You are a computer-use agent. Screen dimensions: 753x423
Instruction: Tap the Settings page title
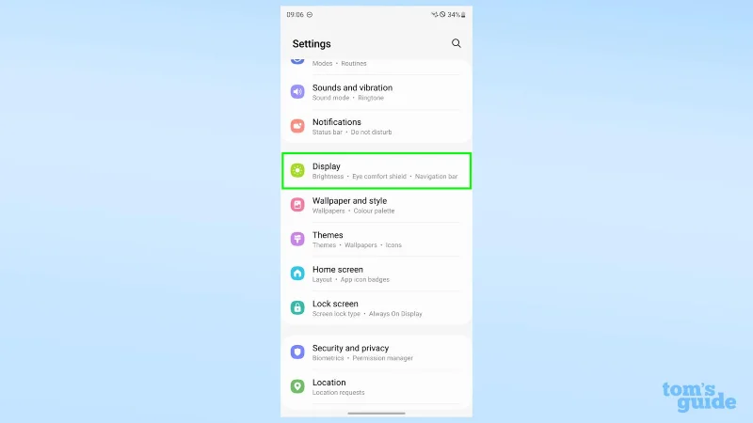click(x=312, y=43)
